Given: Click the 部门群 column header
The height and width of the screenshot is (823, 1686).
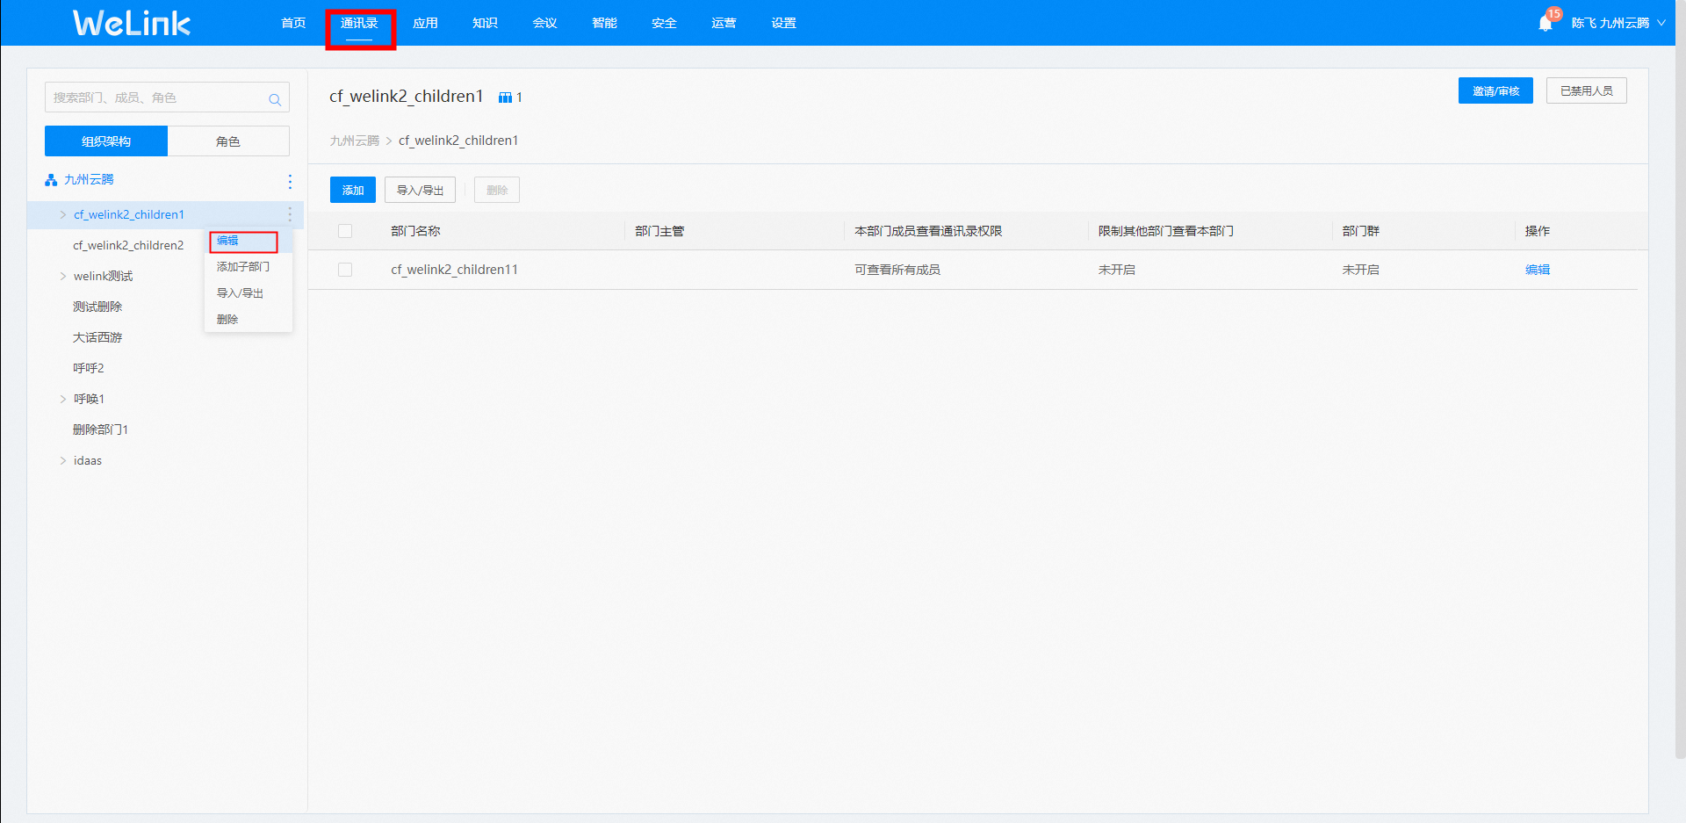Looking at the screenshot, I should pyautogui.click(x=1361, y=231).
